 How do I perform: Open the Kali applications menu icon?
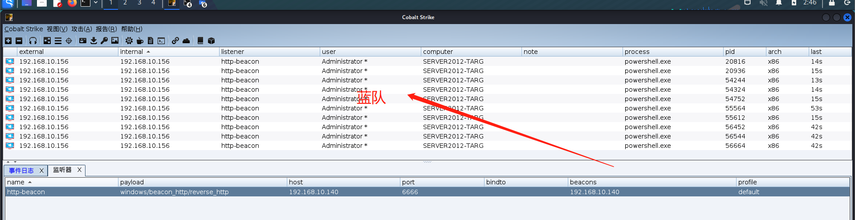point(8,3)
